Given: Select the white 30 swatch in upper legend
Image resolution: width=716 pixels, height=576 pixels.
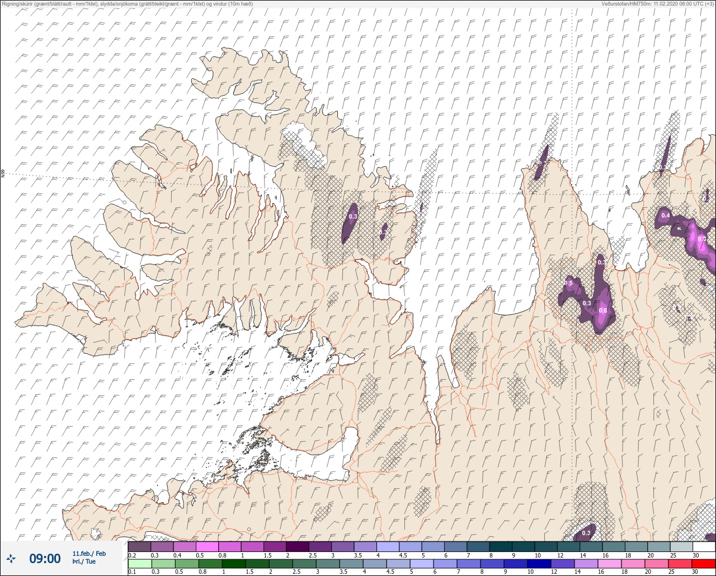Looking at the screenshot, I should (x=704, y=546).
